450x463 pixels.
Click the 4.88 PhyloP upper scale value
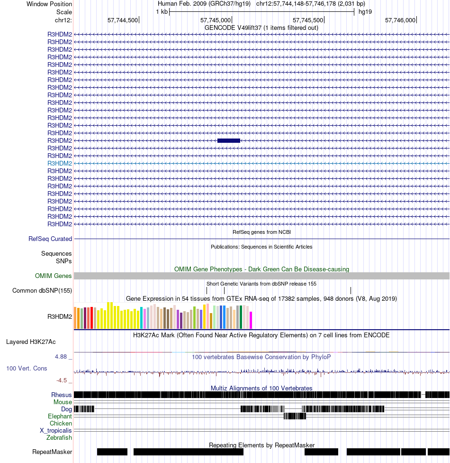(61, 357)
